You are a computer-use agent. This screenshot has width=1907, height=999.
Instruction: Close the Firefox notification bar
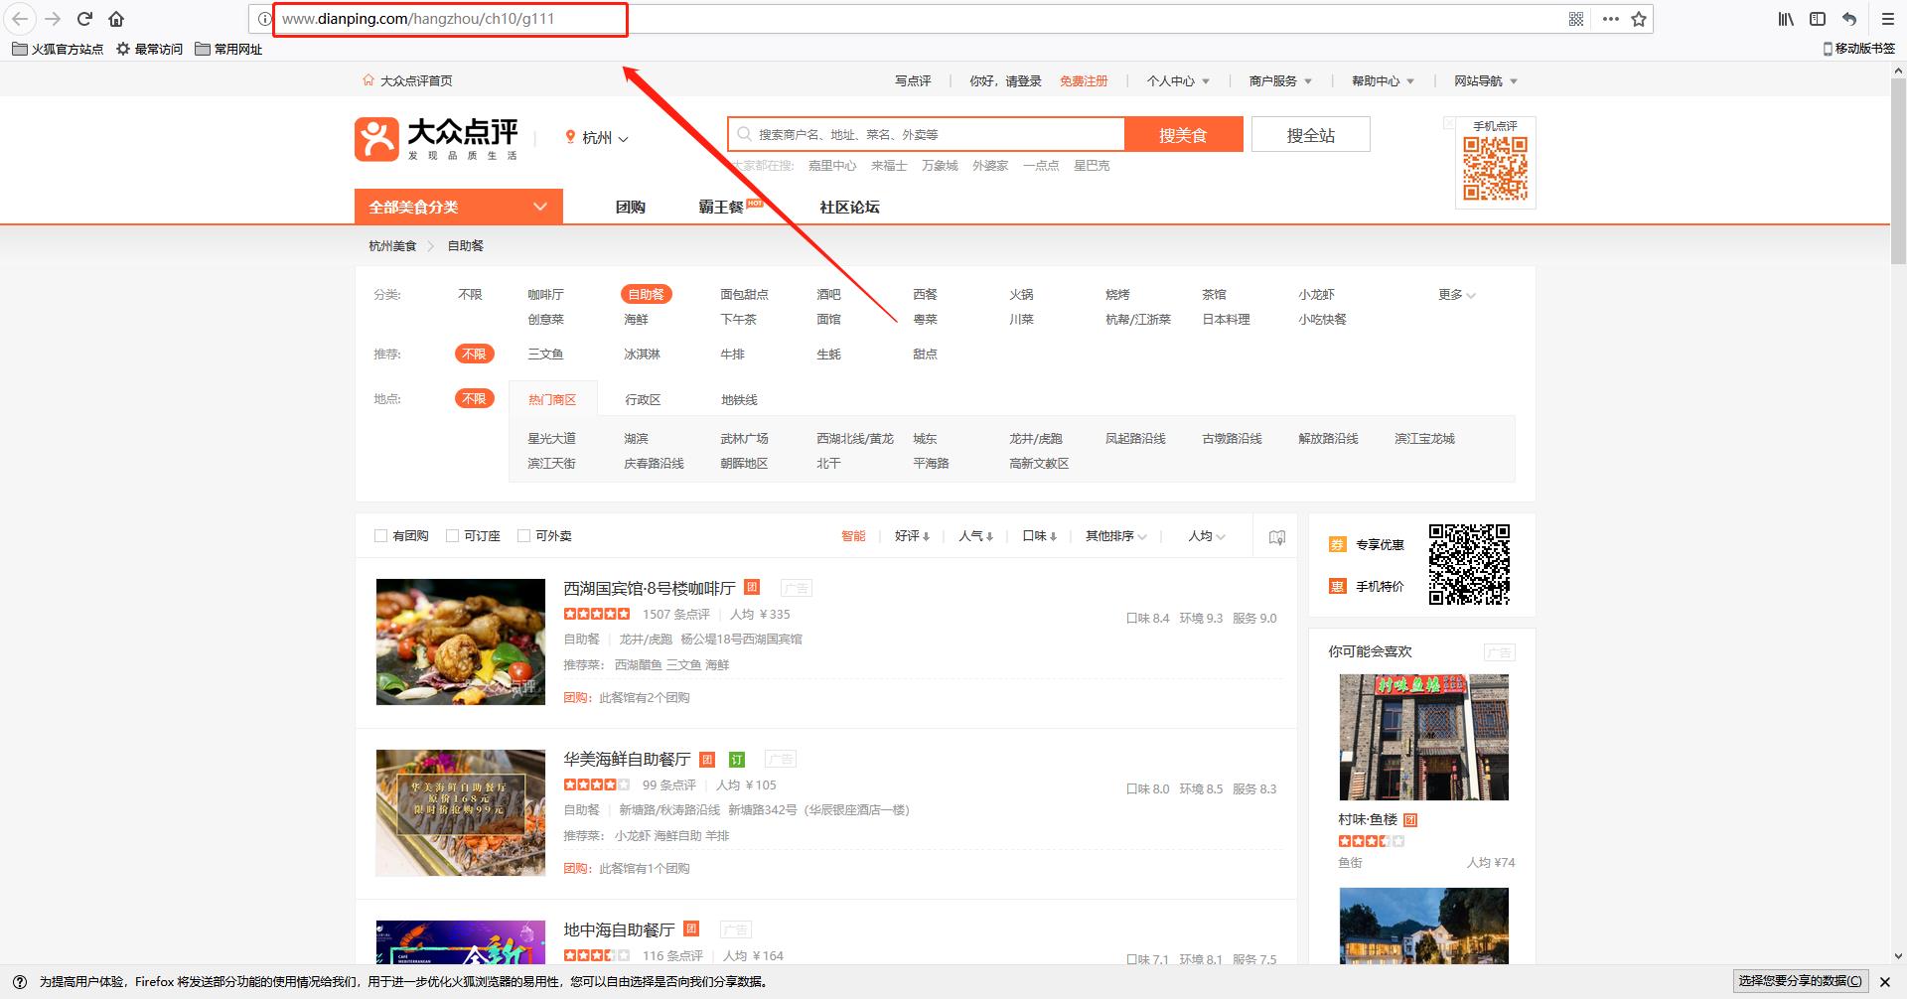point(1885,982)
